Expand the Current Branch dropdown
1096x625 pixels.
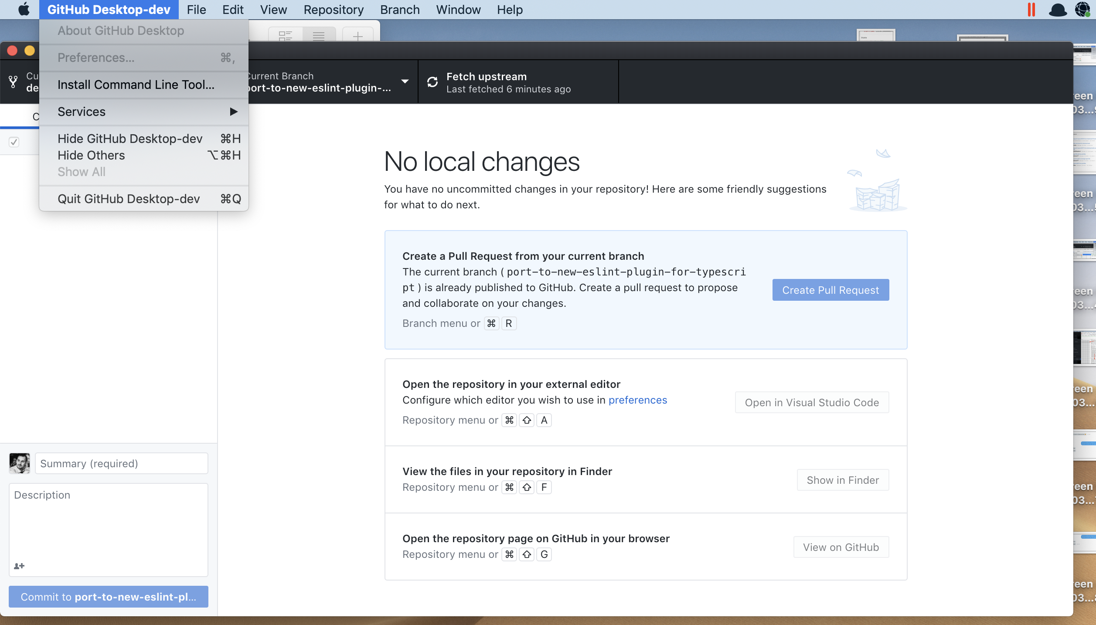(405, 82)
